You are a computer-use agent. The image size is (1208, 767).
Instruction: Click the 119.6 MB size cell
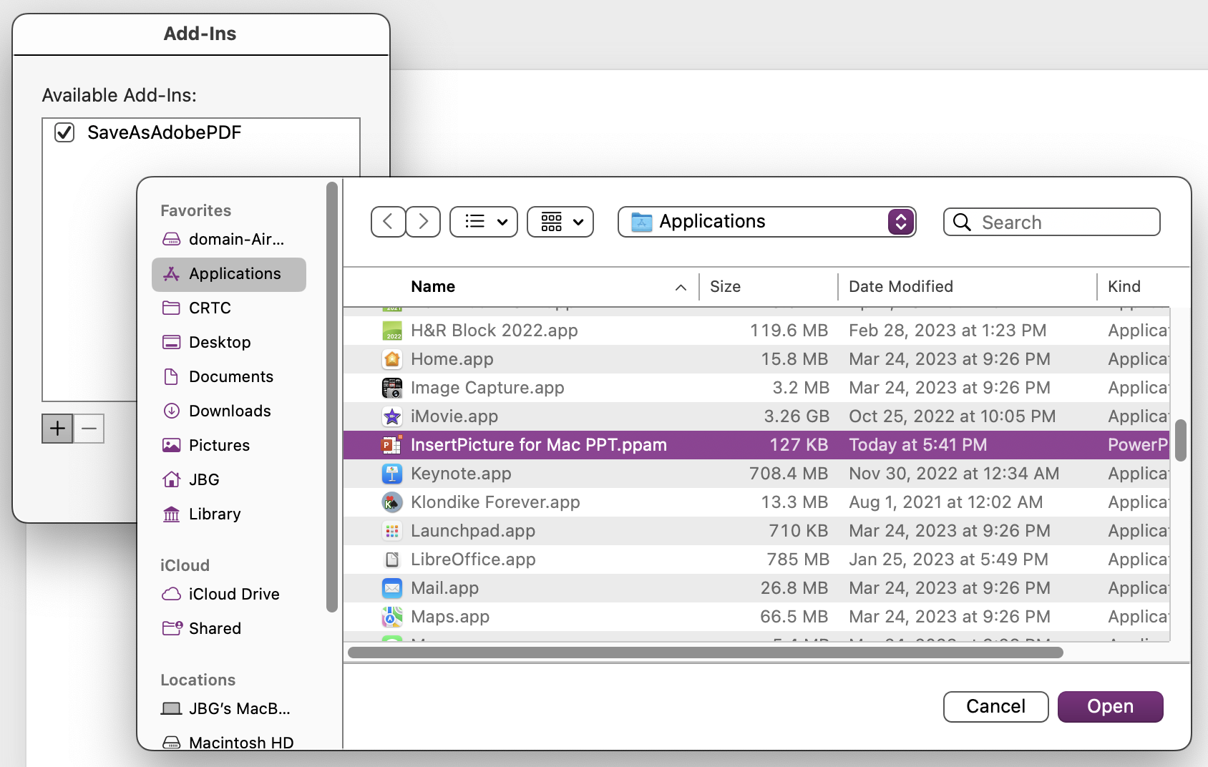(789, 331)
